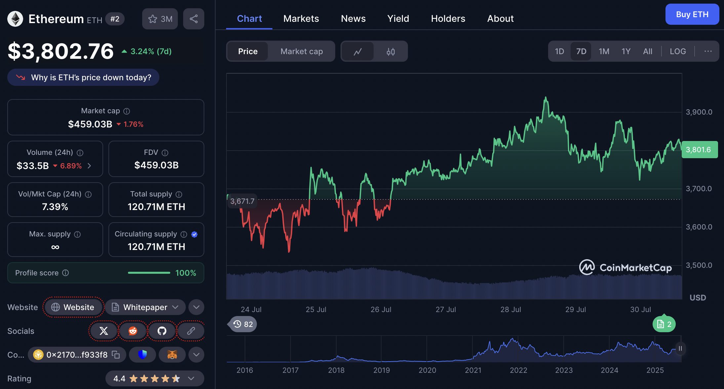Click the Circulating supply info icon
The width and height of the screenshot is (724, 389).
coord(184,234)
